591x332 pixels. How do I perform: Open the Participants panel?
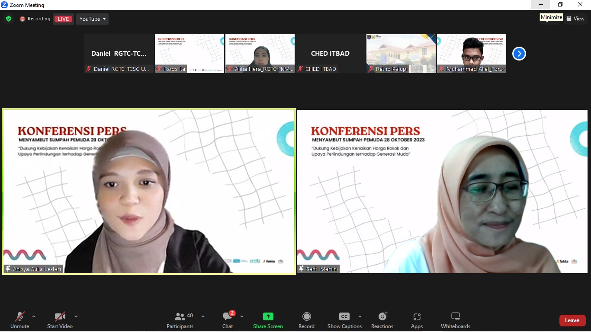pyautogui.click(x=180, y=320)
